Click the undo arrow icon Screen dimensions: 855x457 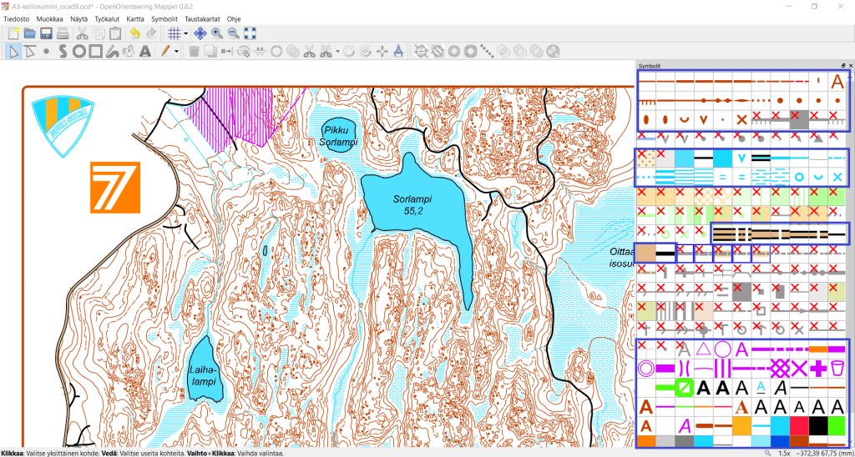point(134,33)
